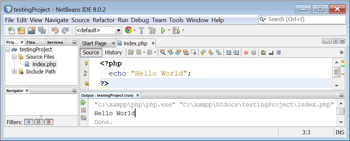Open the browser selection dropdown arrow
This screenshot has height=141, width=350.
pyautogui.click(x=135, y=30)
